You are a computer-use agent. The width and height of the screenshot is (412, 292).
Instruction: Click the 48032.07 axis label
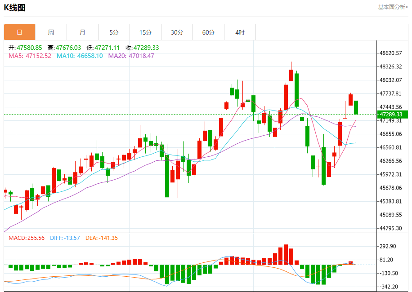click(x=391, y=80)
